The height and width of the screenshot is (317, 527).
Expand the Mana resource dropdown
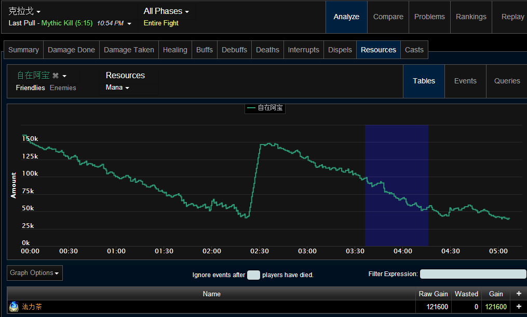point(117,88)
